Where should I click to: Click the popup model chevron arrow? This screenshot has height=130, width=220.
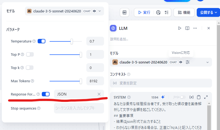(100, 11)
